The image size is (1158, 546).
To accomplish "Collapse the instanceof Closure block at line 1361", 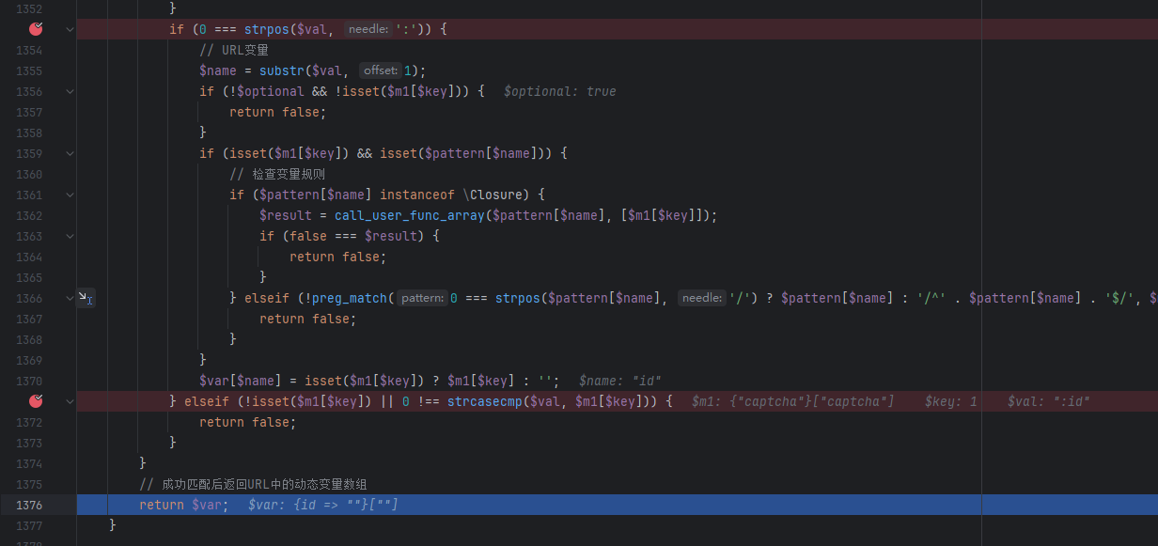I will coord(70,195).
